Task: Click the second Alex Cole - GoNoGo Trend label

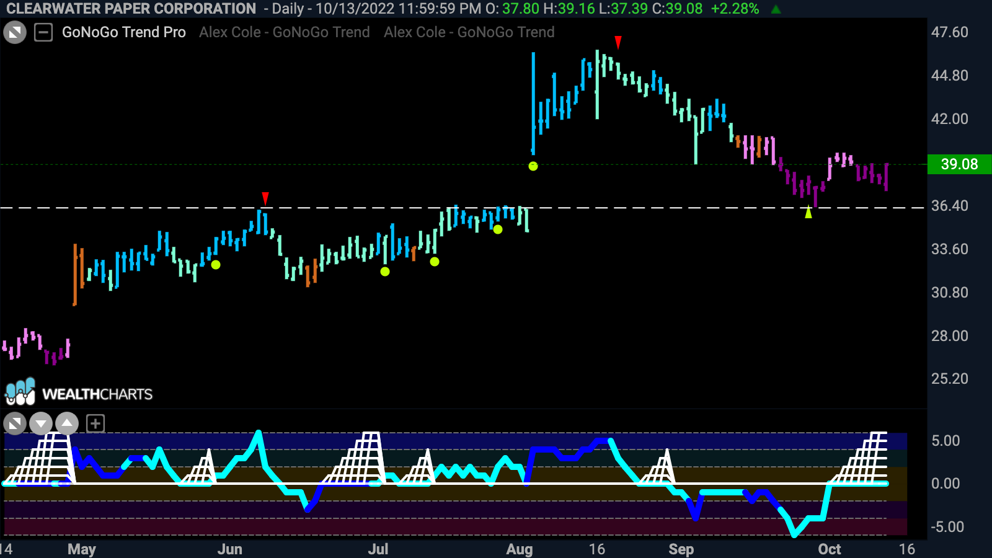Action: [469, 32]
